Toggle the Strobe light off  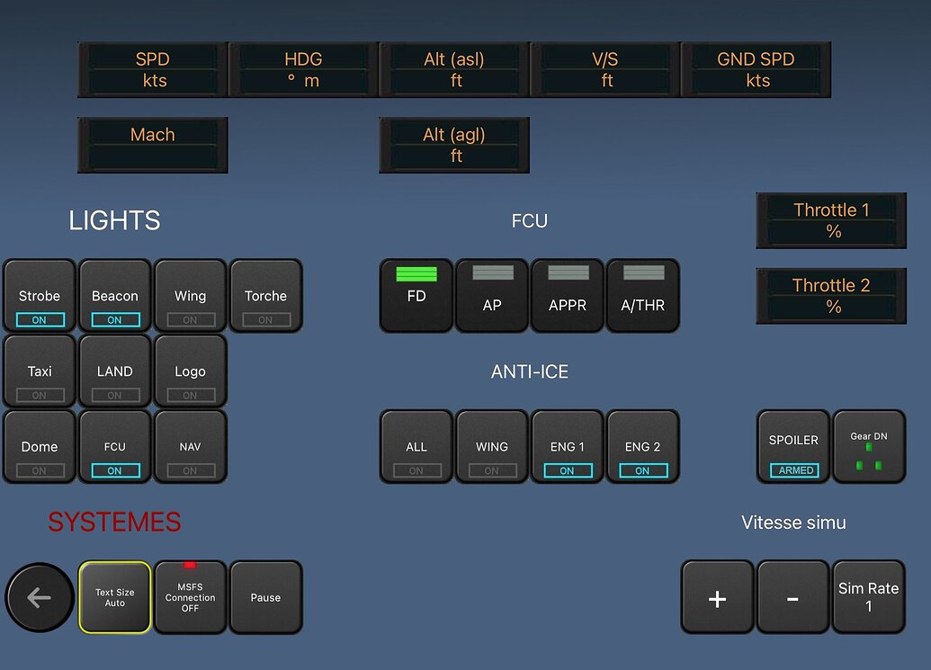39,296
